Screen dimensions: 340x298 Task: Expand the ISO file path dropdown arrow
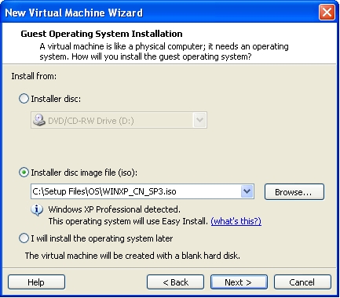point(247,191)
